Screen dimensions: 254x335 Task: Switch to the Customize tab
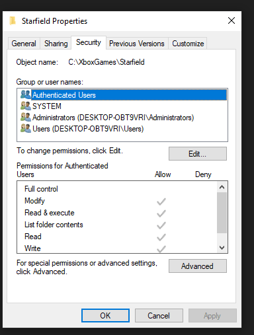pos(188,44)
